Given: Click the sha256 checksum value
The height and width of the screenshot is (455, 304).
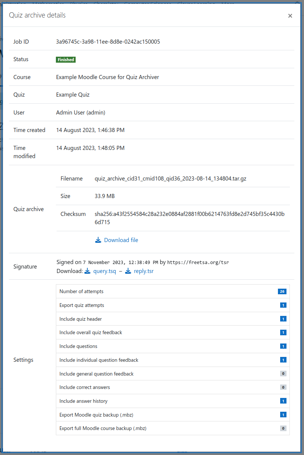Looking at the screenshot, I should pos(189,214).
